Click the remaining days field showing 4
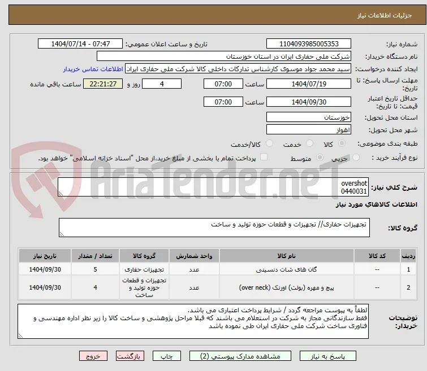Screen dimensions: 427x371 [162, 84]
